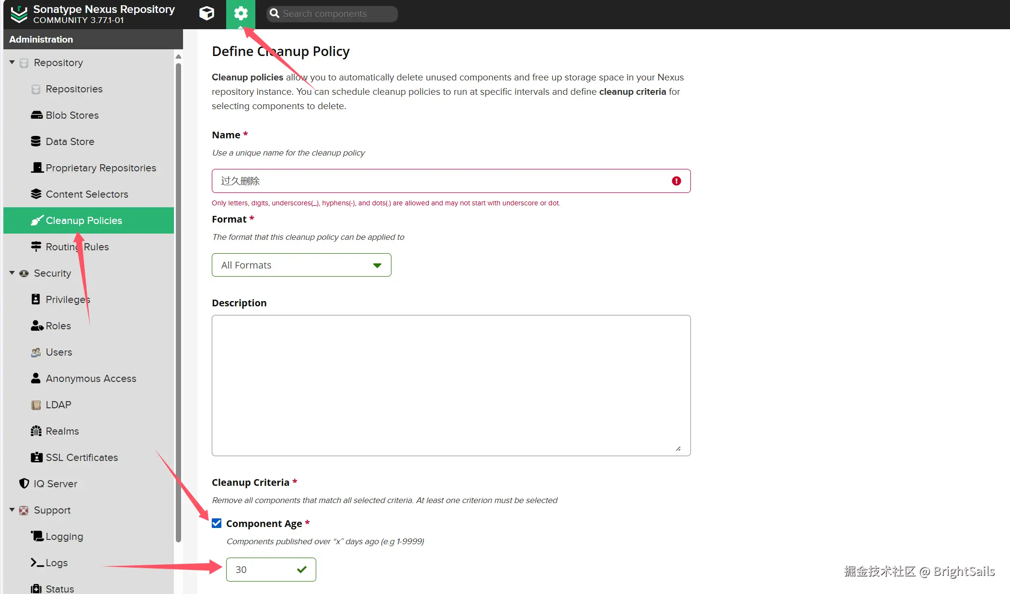Select Cleanup Policies menu entry
The image size is (1010, 594).
89,220
